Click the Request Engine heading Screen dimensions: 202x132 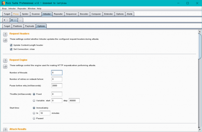18,60
